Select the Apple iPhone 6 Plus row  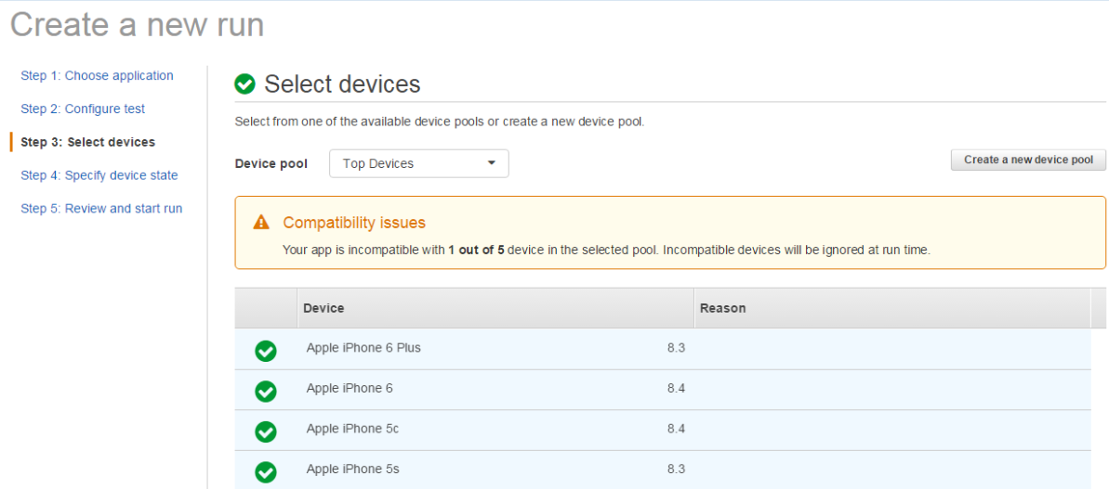663,349
